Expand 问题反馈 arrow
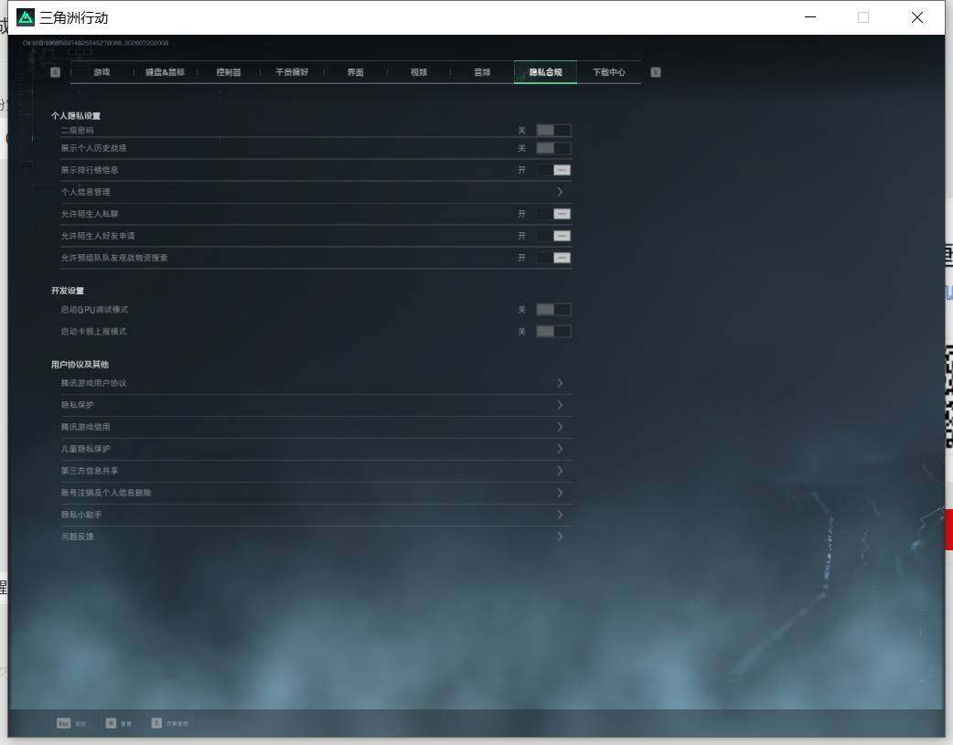953x745 pixels. [x=560, y=536]
